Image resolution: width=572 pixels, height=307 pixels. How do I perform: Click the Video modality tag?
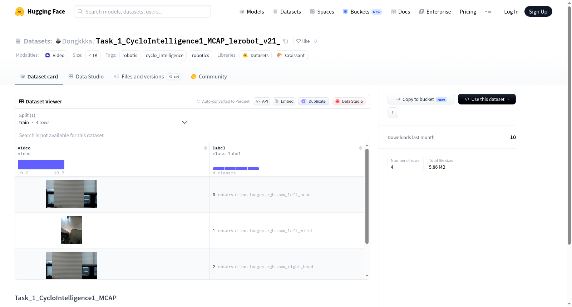point(55,55)
